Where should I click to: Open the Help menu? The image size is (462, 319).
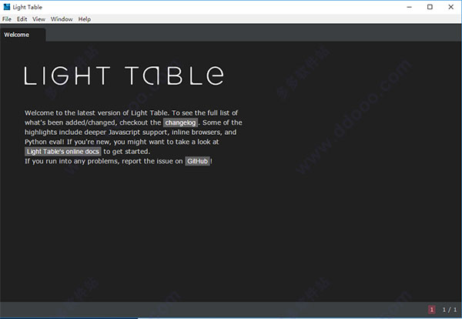coord(84,19)
